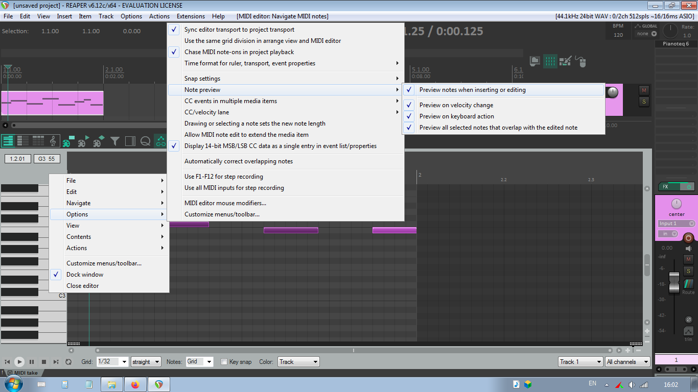
Task: Open the MIDI filter funnel icon
Action: 115,141
